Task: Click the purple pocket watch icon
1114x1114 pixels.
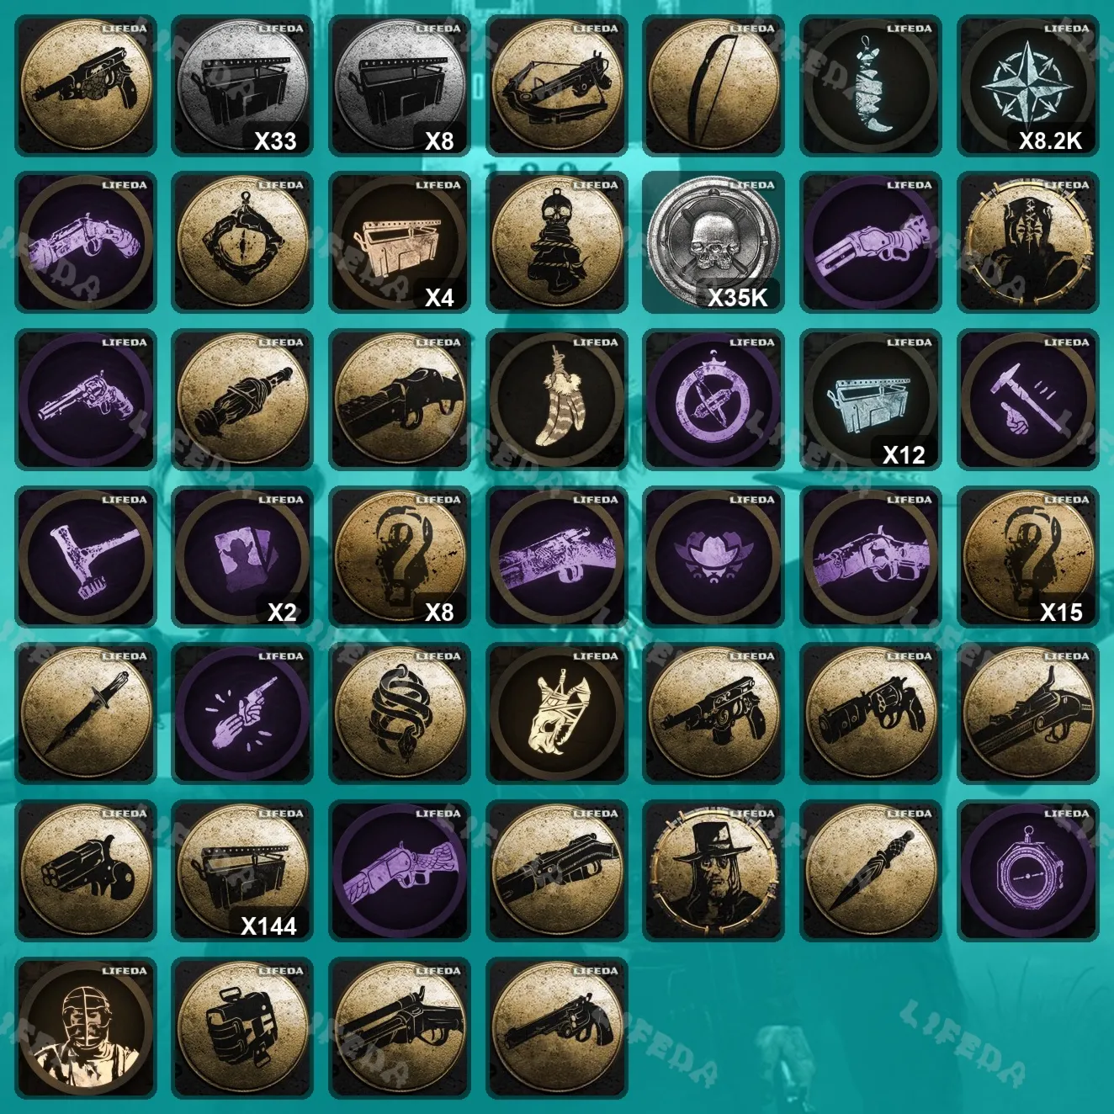Action: pos(1027,871)
